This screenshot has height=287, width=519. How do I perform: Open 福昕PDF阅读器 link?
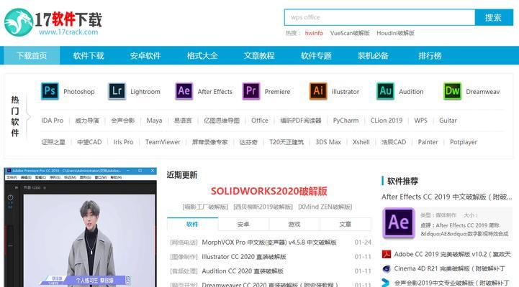tap(301, 121)
